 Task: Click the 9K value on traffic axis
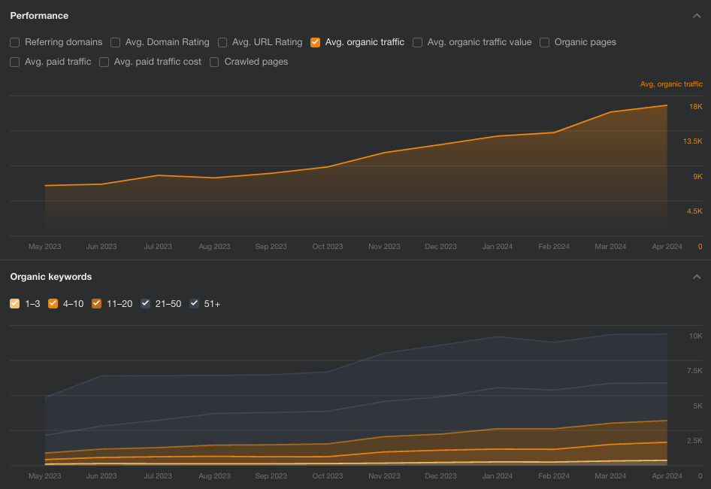[697, 177]
